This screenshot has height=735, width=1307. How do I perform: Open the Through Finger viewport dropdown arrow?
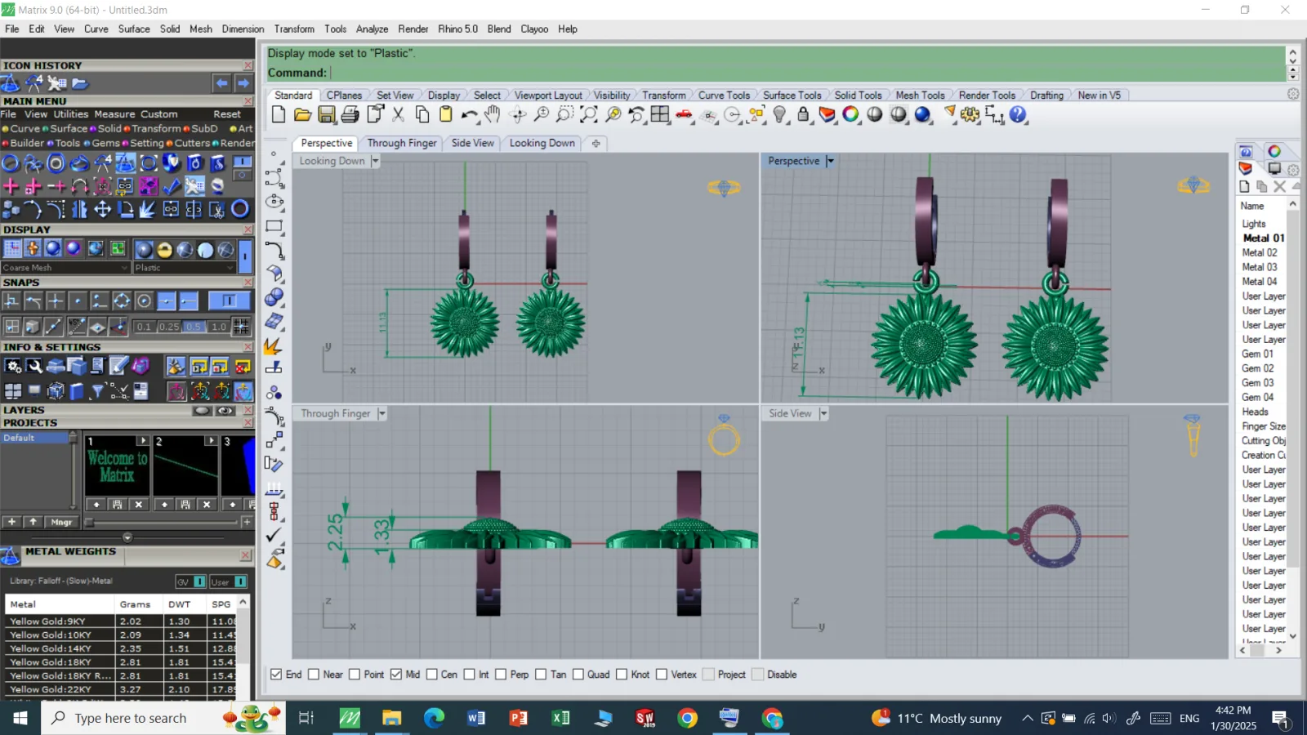381,414
